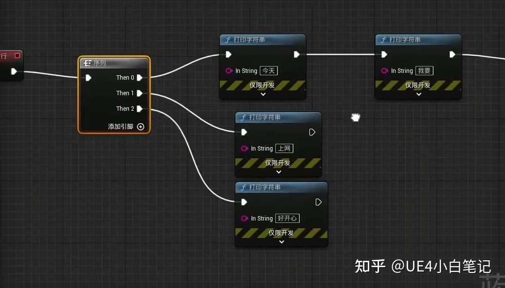Click the event node output exec pin

click(14, 71)
